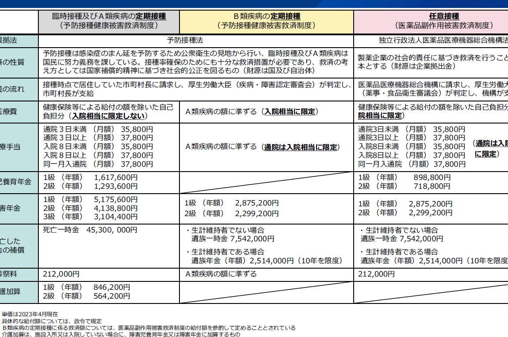The width and height of the screenshot is (508, 337).
Task: Click the '任意接種' column header
Action: [444, 16]
